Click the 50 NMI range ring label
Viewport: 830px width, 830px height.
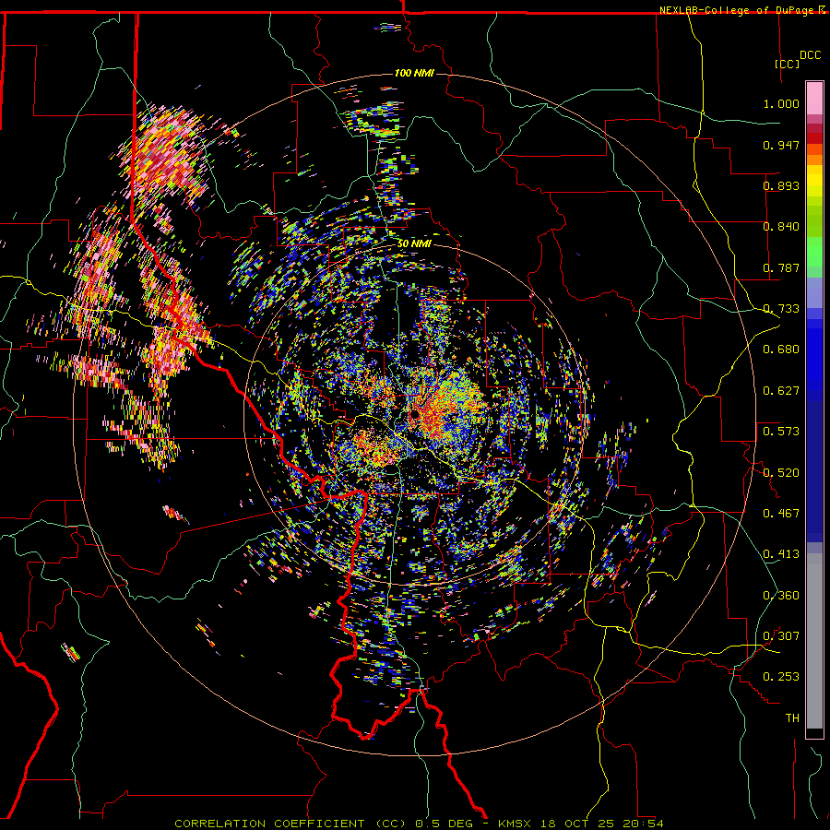click(x=414, y=243)
